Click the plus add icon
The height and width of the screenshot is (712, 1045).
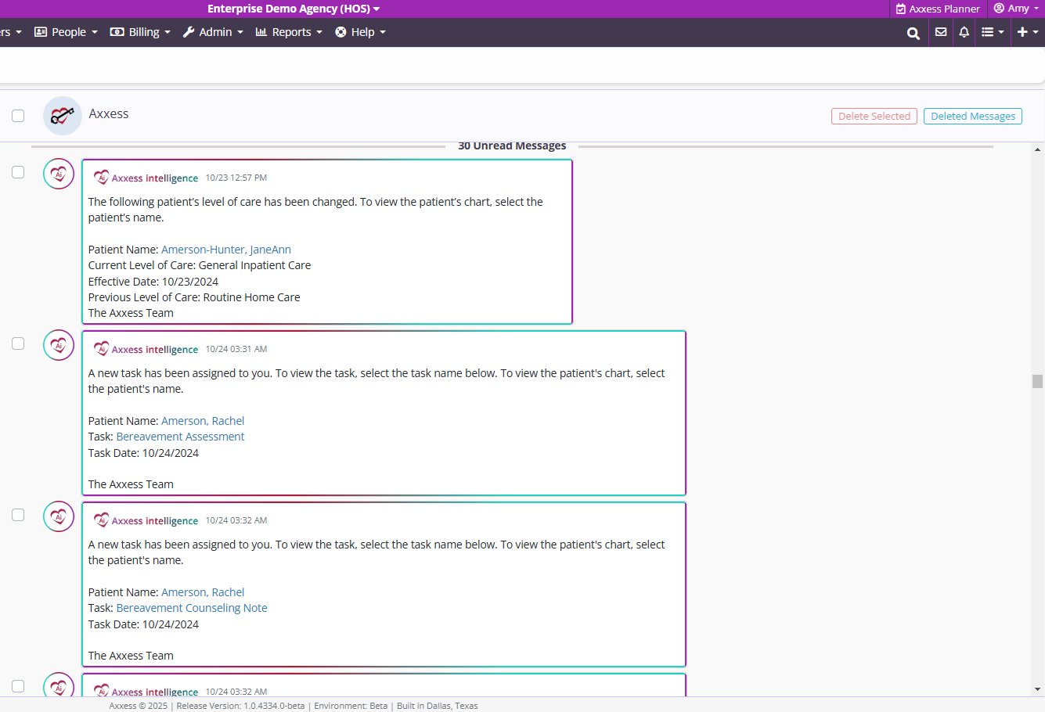tap(1026, 32)
